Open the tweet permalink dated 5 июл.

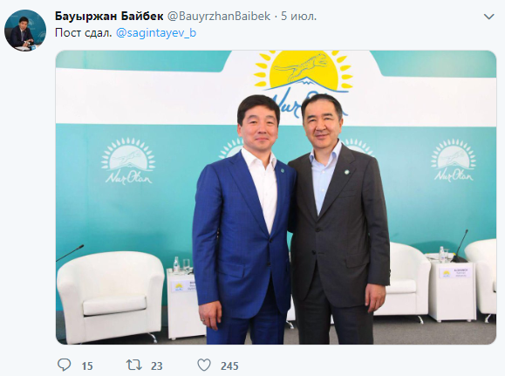click(298, 16)
